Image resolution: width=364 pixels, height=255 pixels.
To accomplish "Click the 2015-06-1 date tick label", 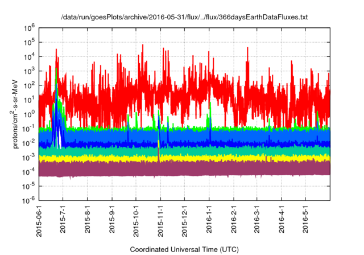I will [x=39, y=221].
